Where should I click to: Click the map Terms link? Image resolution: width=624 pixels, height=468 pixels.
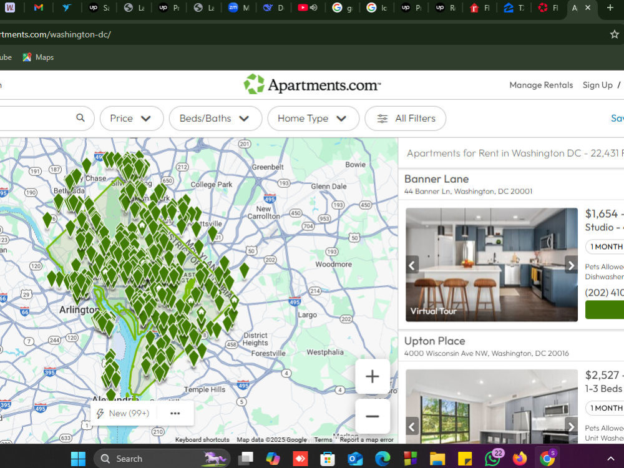coord(323,440)
